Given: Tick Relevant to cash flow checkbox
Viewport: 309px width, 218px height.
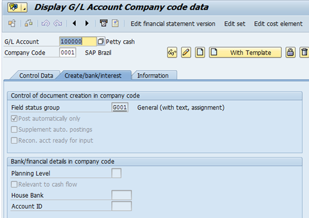Looking at the screenshot, I should tap(14, 184).
